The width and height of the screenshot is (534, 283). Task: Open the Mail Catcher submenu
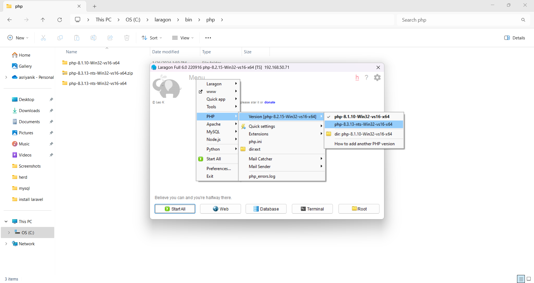(x=261, y=159)
